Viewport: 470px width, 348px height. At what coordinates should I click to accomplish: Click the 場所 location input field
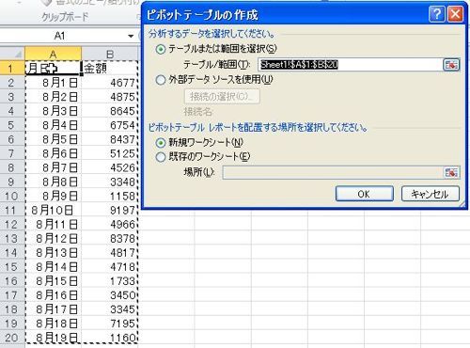coord(333,172)
